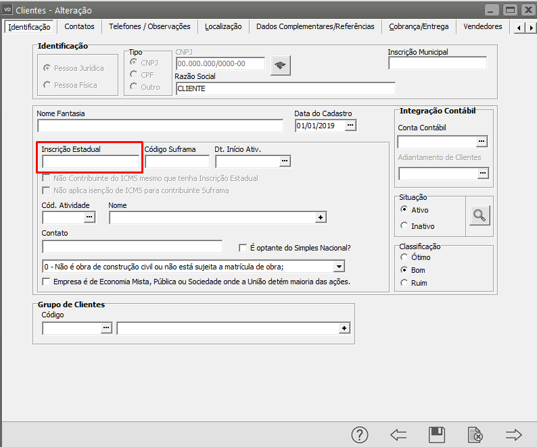The width and height of the screenshot is (537, 447).
Task: Go back with the left arrow icon
Action: 398,435
